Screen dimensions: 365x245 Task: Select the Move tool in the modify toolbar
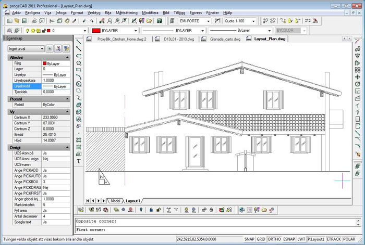[358, 77]
